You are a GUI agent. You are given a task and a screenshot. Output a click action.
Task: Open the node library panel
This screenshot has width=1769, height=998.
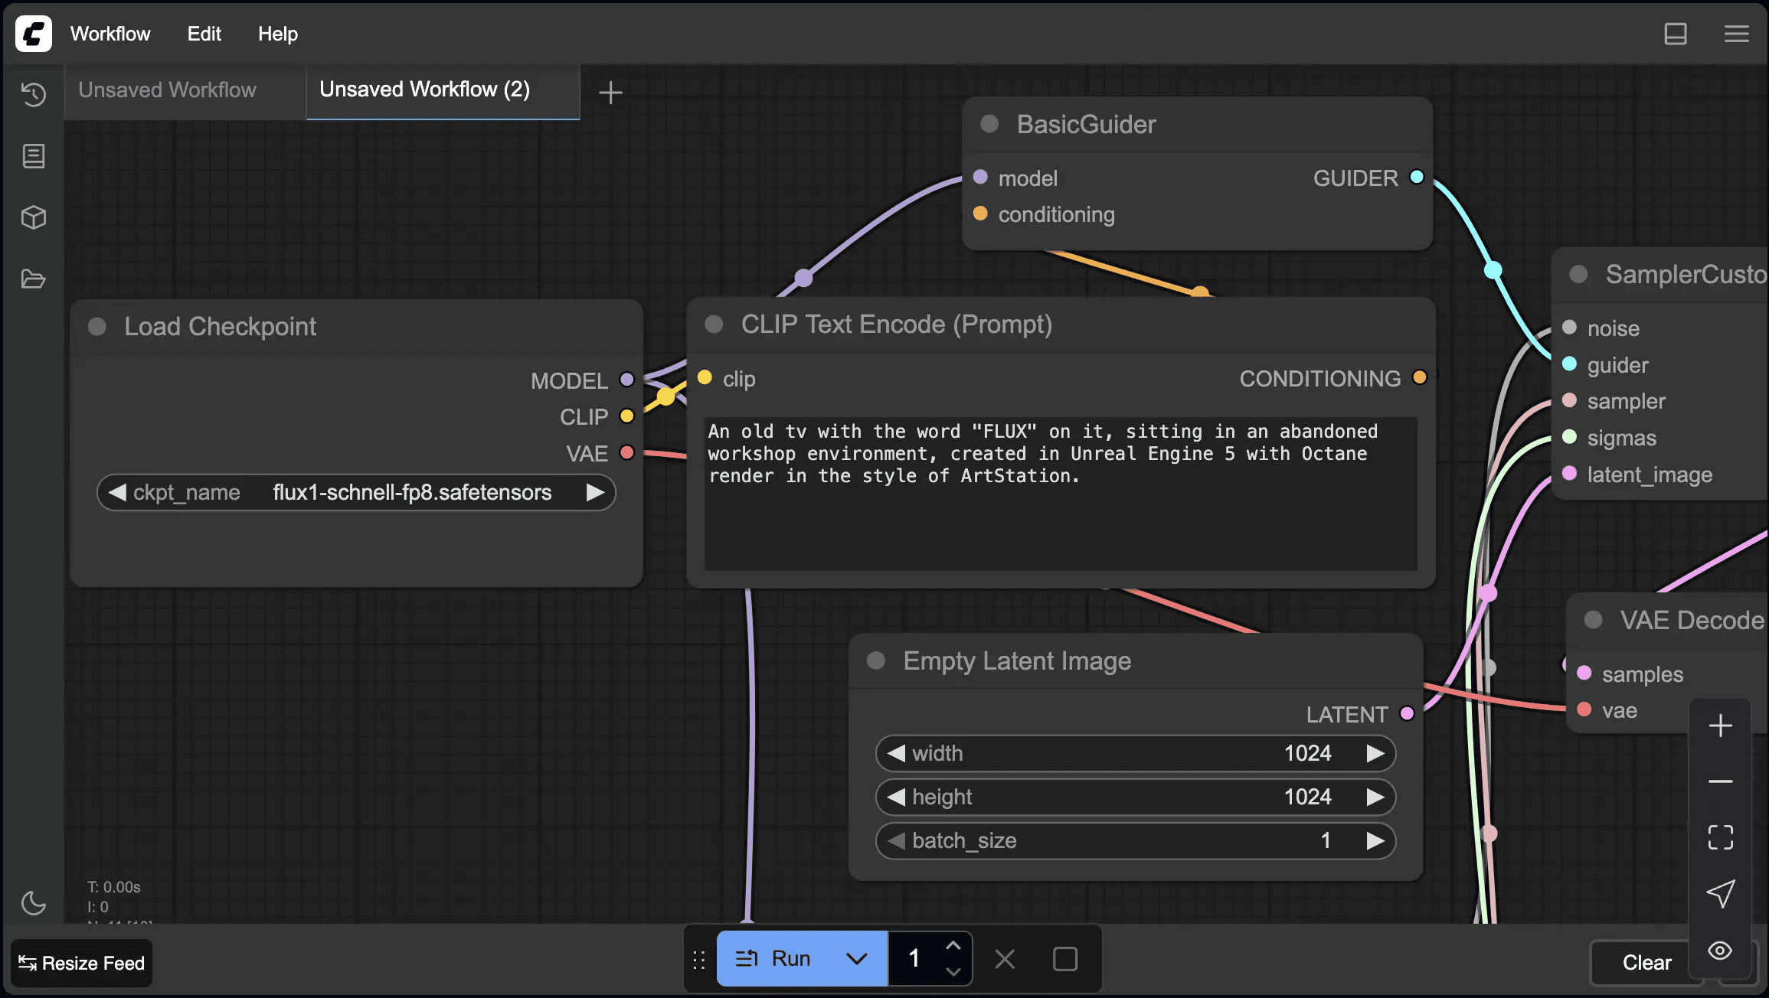tap(34, 217)
